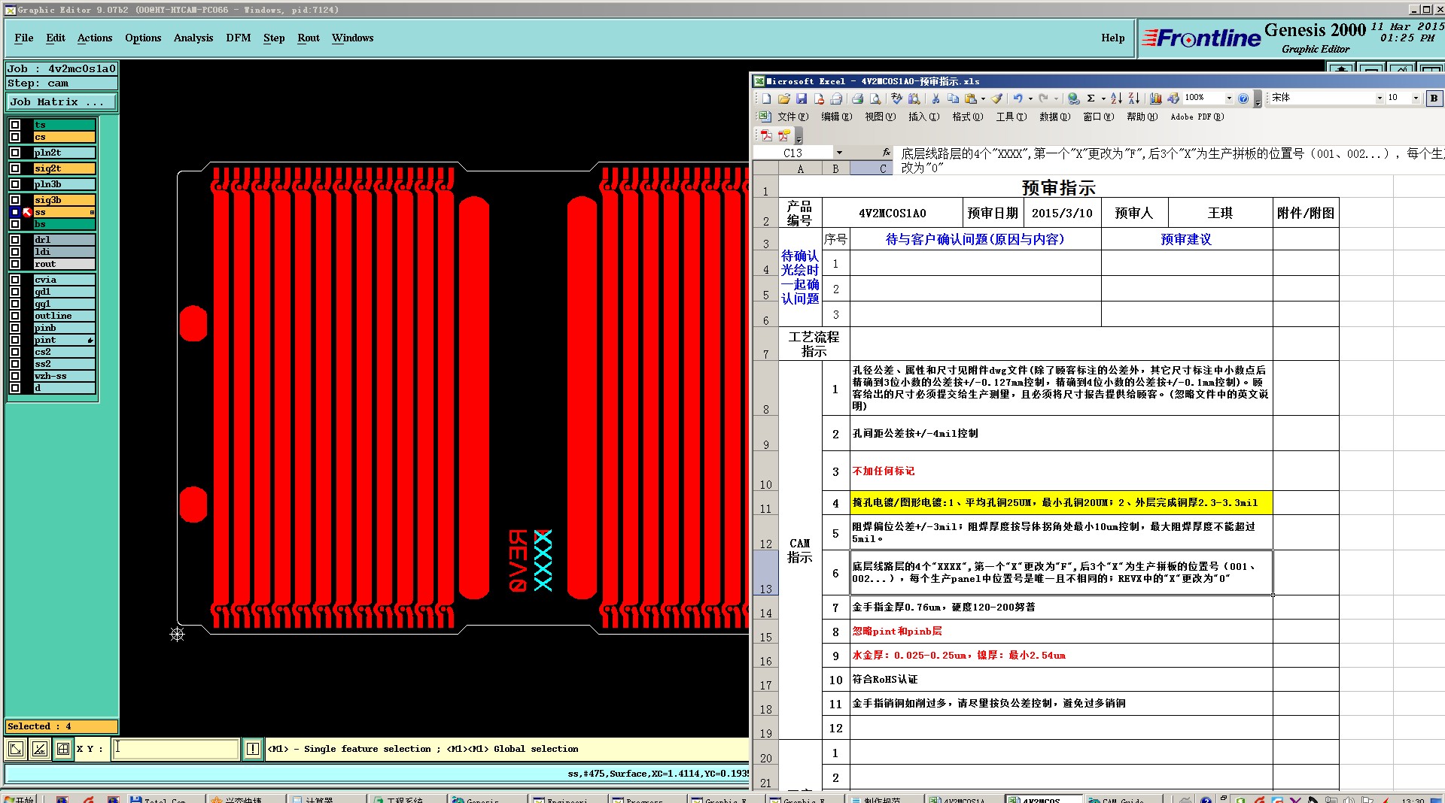Toggle display checkbox for pln3b layer
1445x803 pixels.
[15, 184]
